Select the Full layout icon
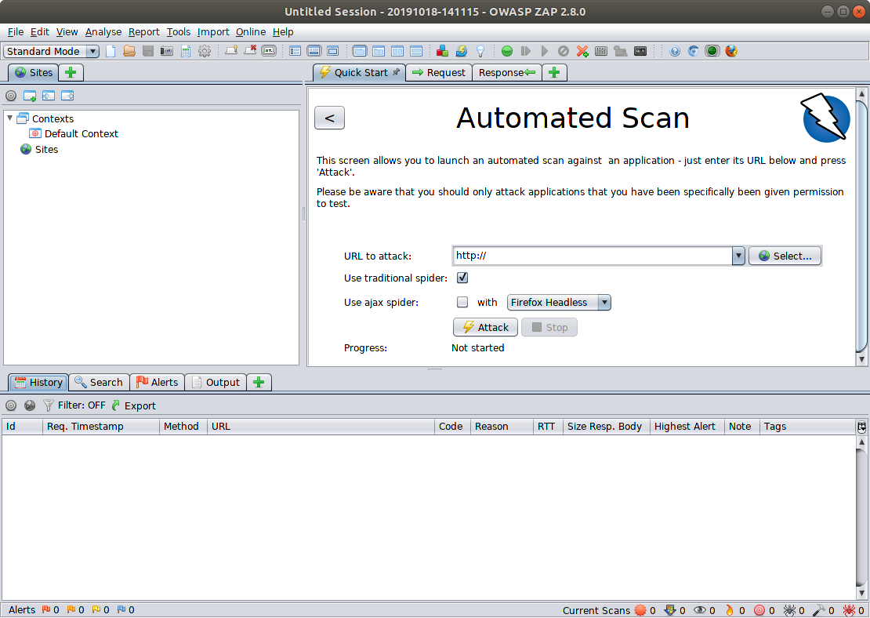Screen dimensions: 870x618 coord(333,51)
